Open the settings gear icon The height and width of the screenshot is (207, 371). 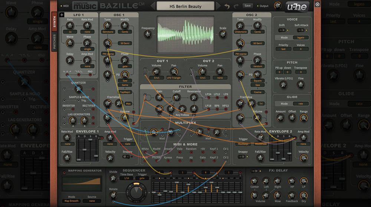[318, 4]
